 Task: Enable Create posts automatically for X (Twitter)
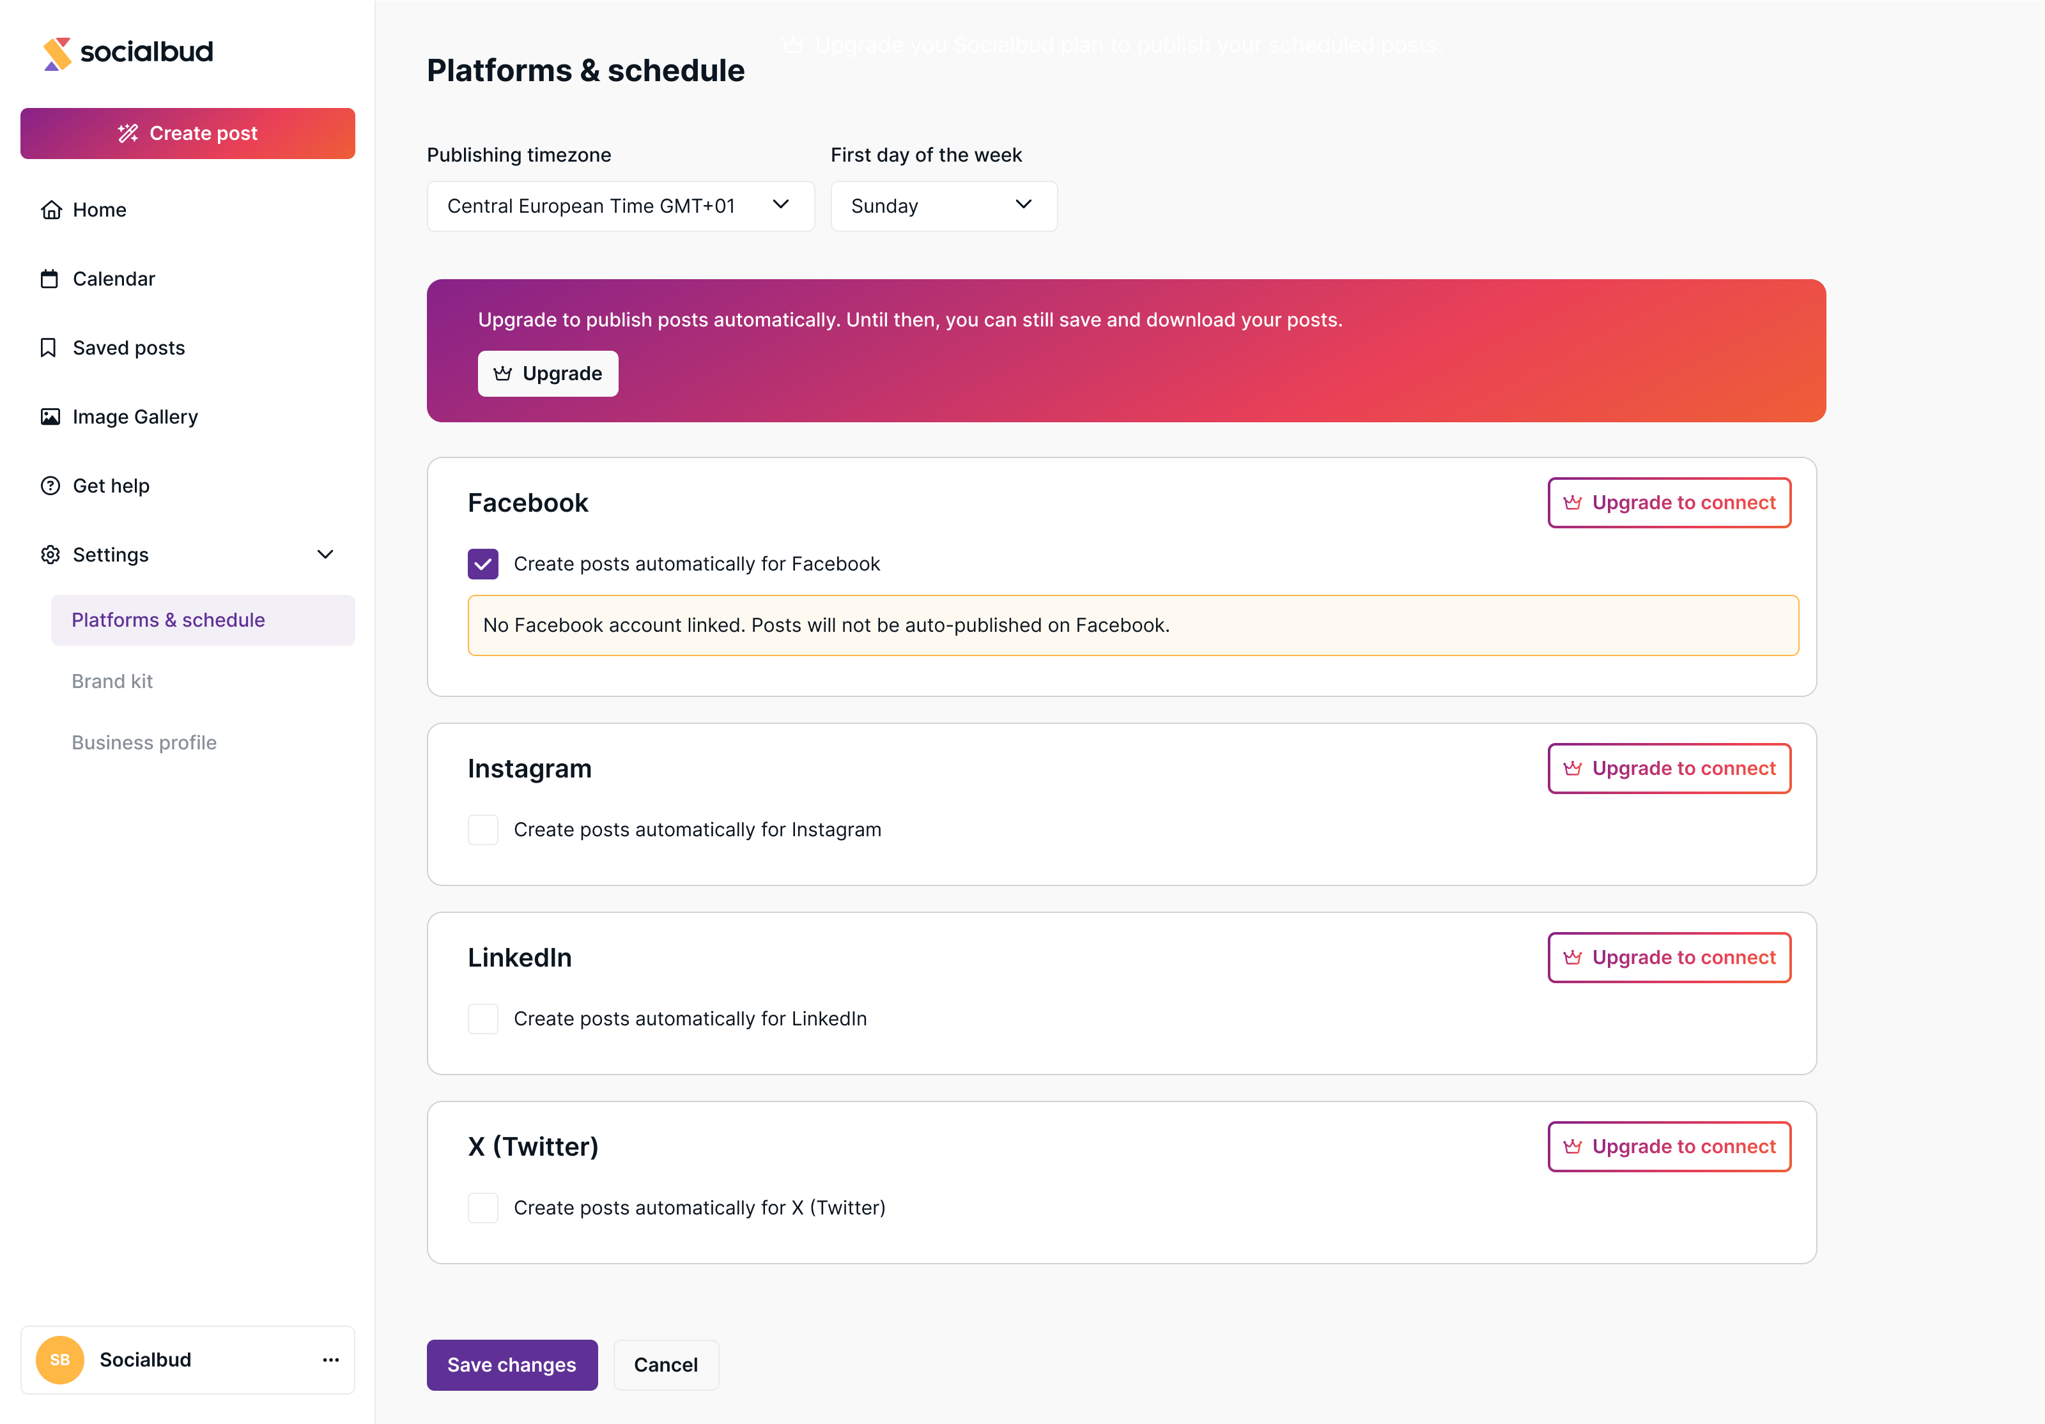click(x=482, y=1207)
